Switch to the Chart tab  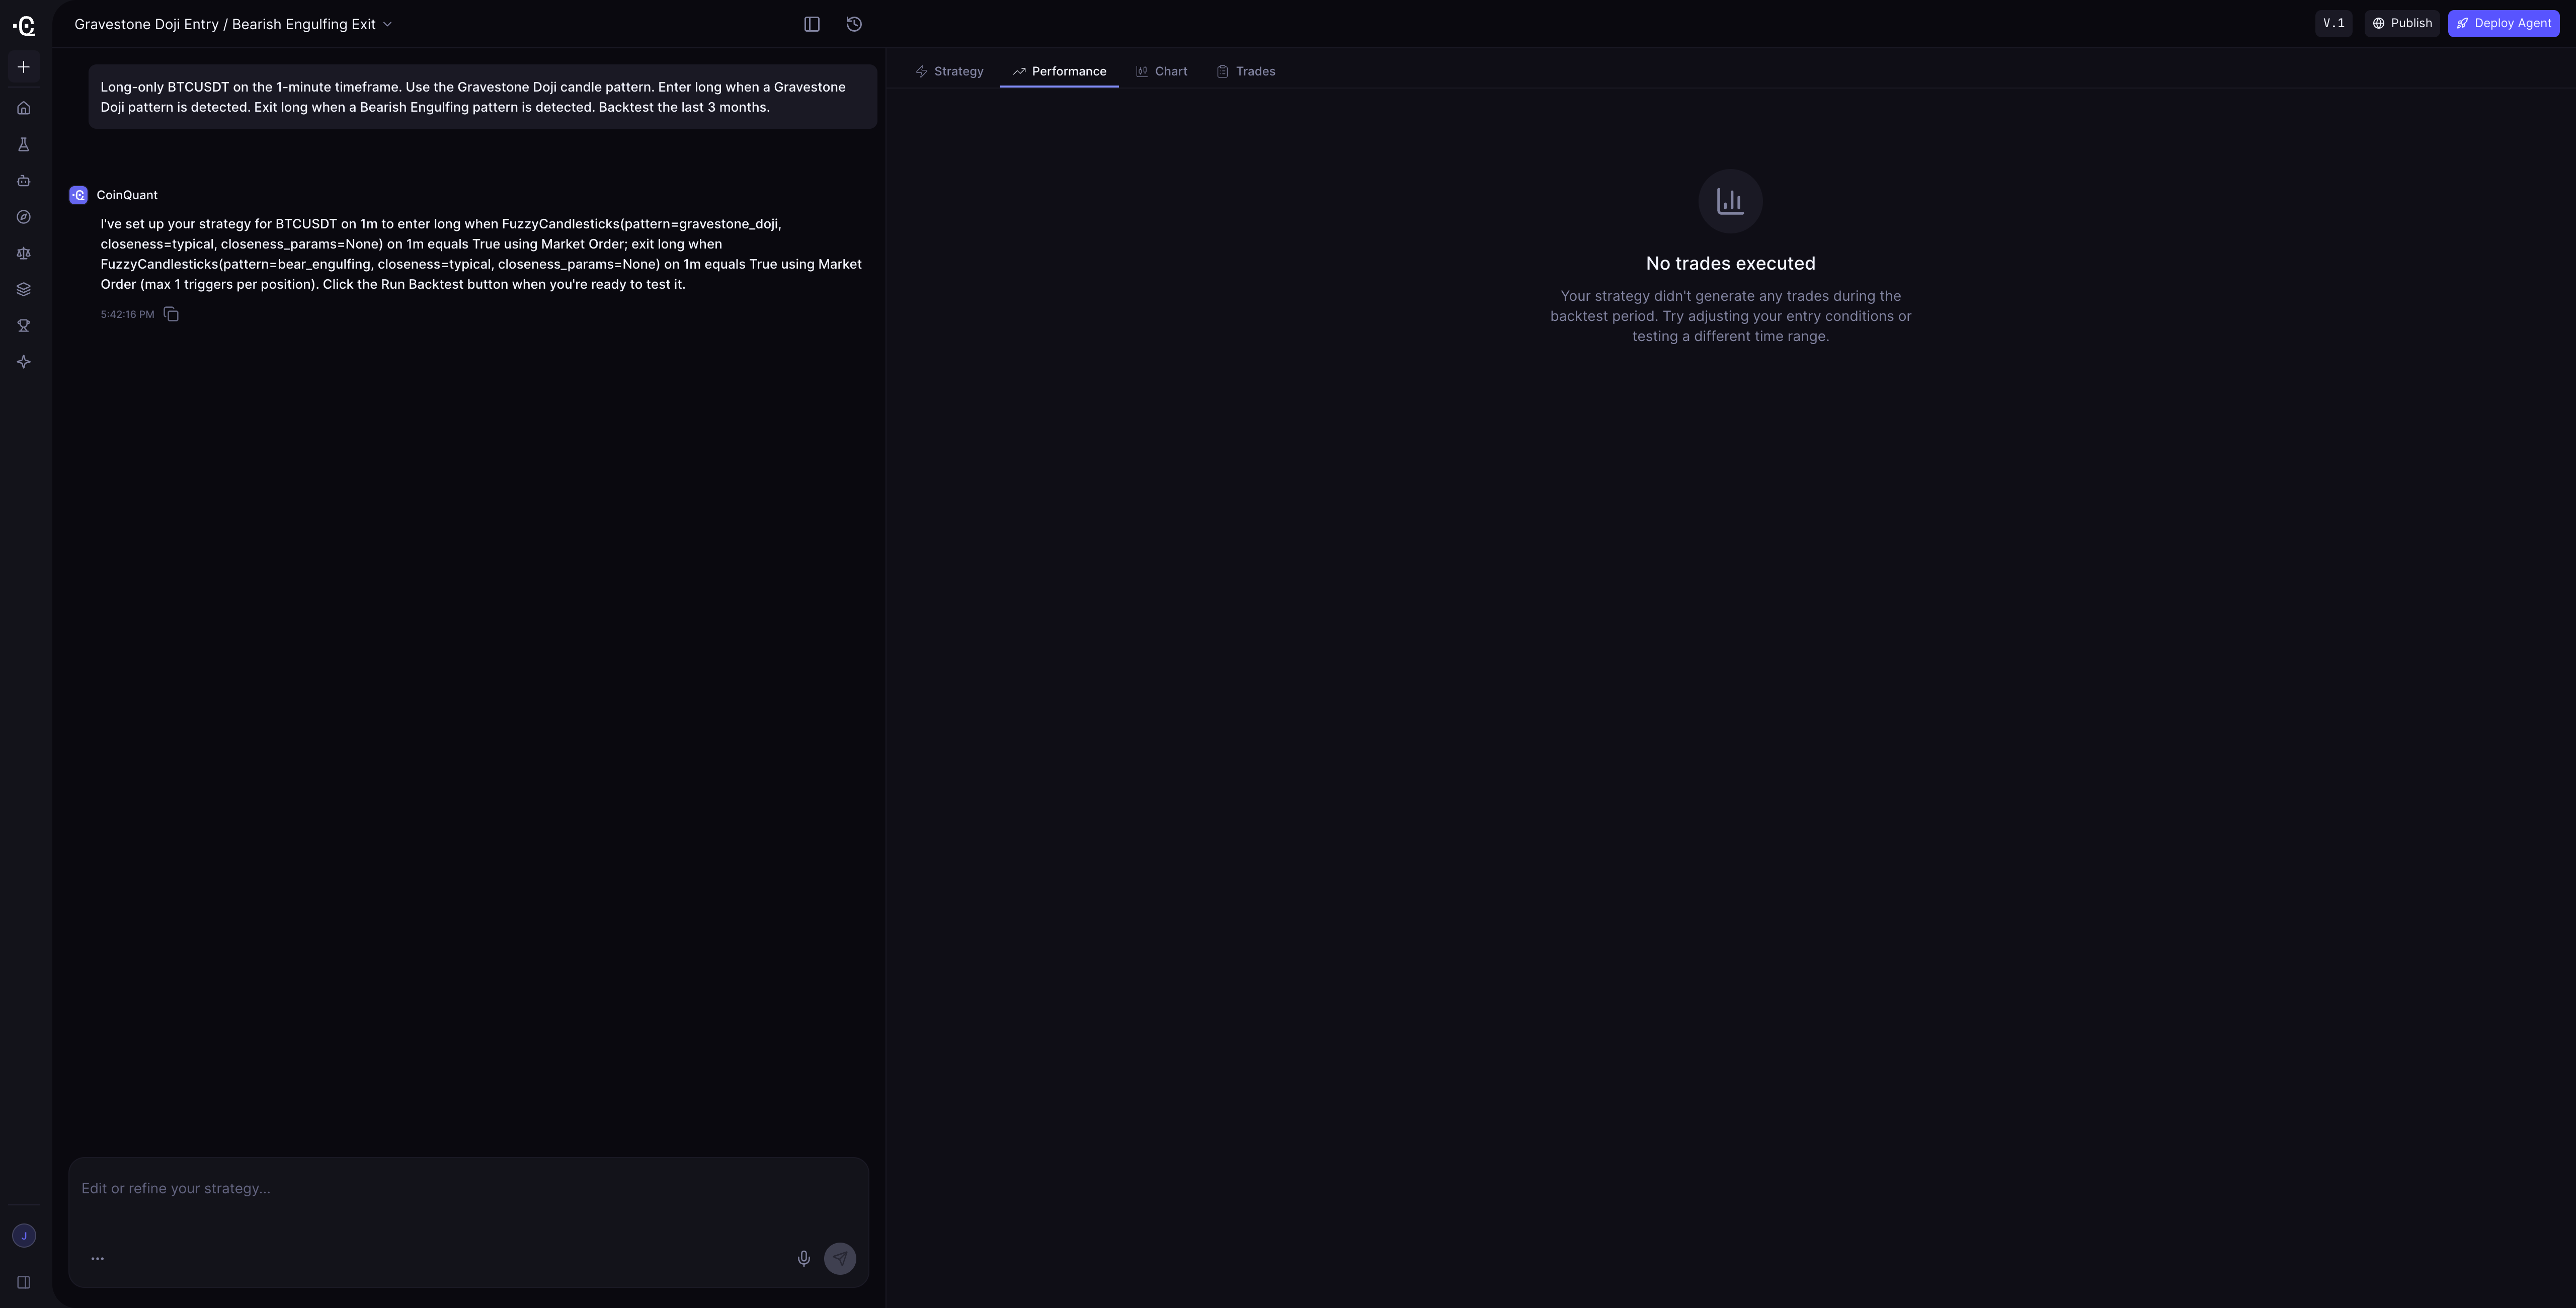(1162, 71)
